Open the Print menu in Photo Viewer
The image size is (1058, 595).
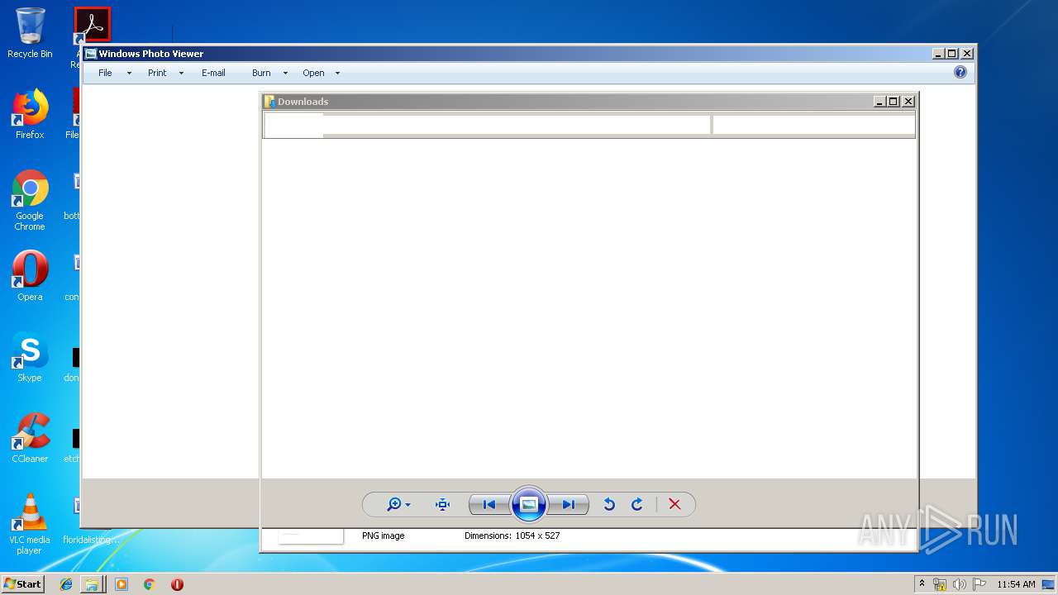click(157, 73)
